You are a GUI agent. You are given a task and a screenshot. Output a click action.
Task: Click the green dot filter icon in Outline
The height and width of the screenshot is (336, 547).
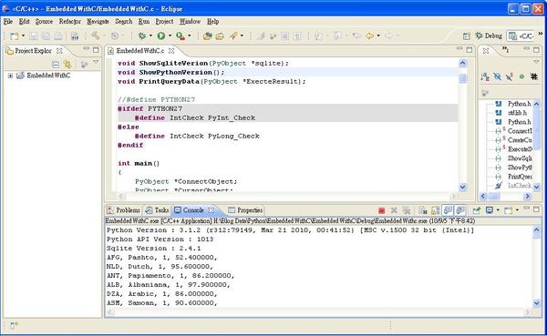point(521,76)
